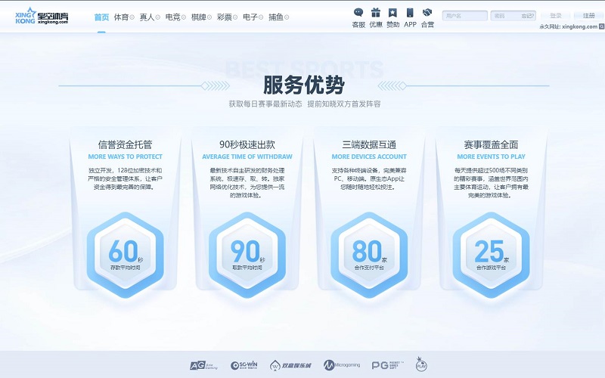Click AVERAGE TIME OF WITHDRAW subtitle
This screenshot has width=605, height=378.
pyautogui.click(x=247, y=156)
